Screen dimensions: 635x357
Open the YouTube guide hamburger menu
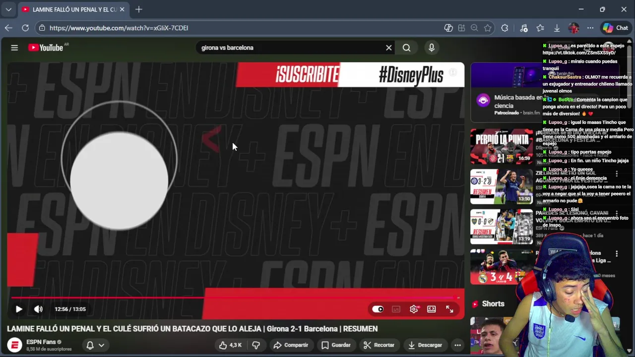coord(14,48)
